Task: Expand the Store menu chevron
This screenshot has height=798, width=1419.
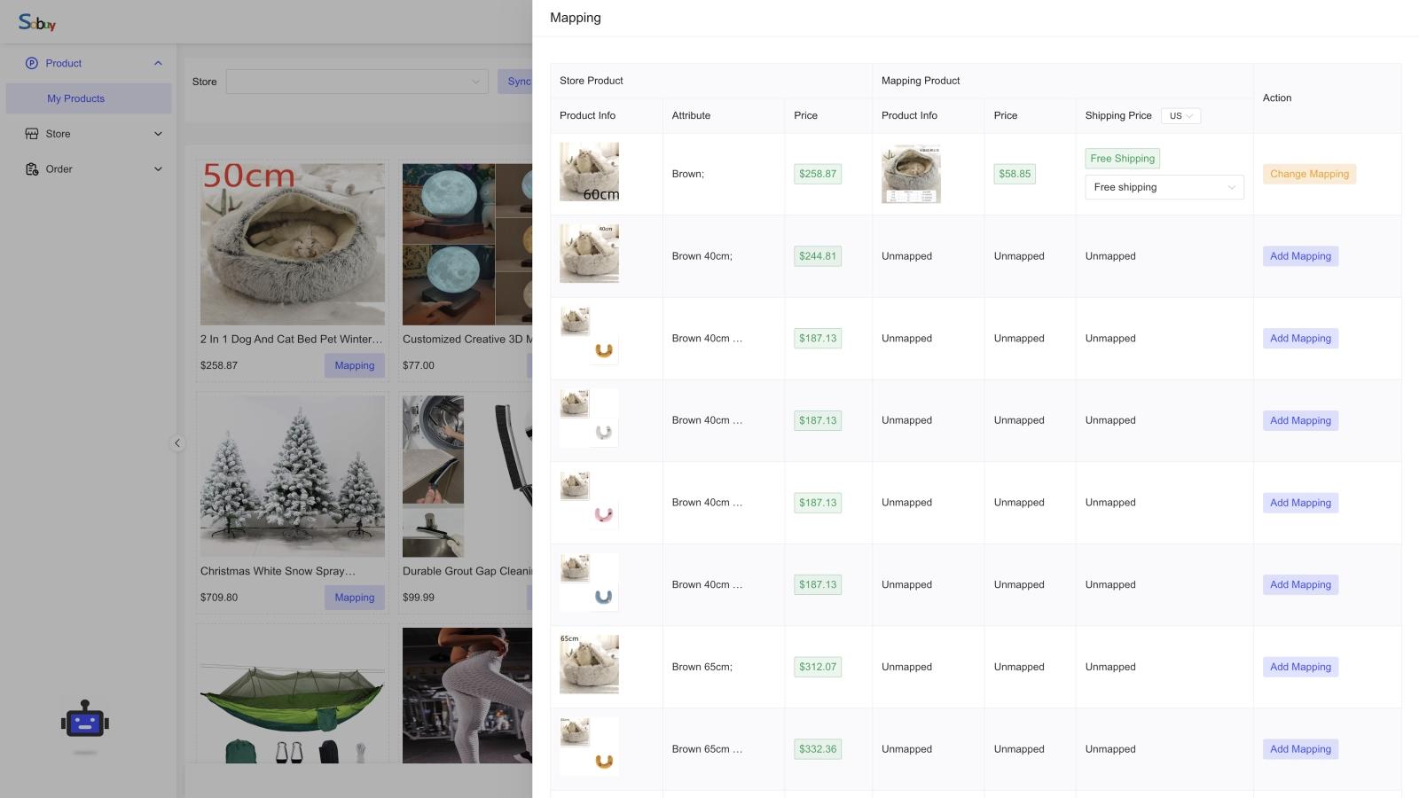Action: pyautogui.click(x=158, y=134)
